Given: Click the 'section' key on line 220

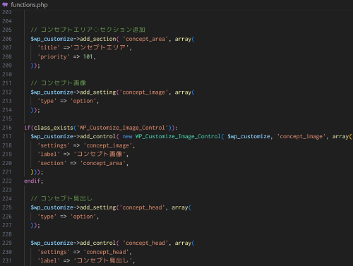Looking at the screenshot, I should tap(52, 163).
